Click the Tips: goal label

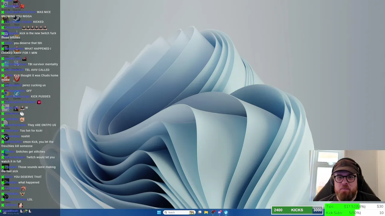click(330, 206)
